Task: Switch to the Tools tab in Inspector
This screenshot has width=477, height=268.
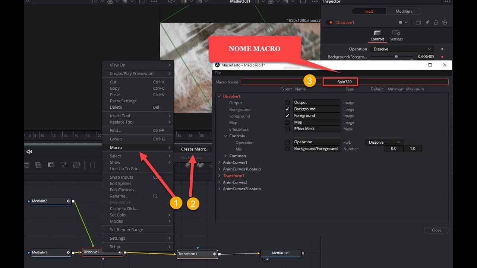Action: point(368,11)
